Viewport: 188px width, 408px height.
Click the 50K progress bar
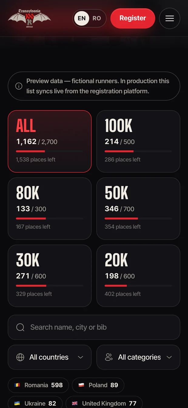(138, 219)
